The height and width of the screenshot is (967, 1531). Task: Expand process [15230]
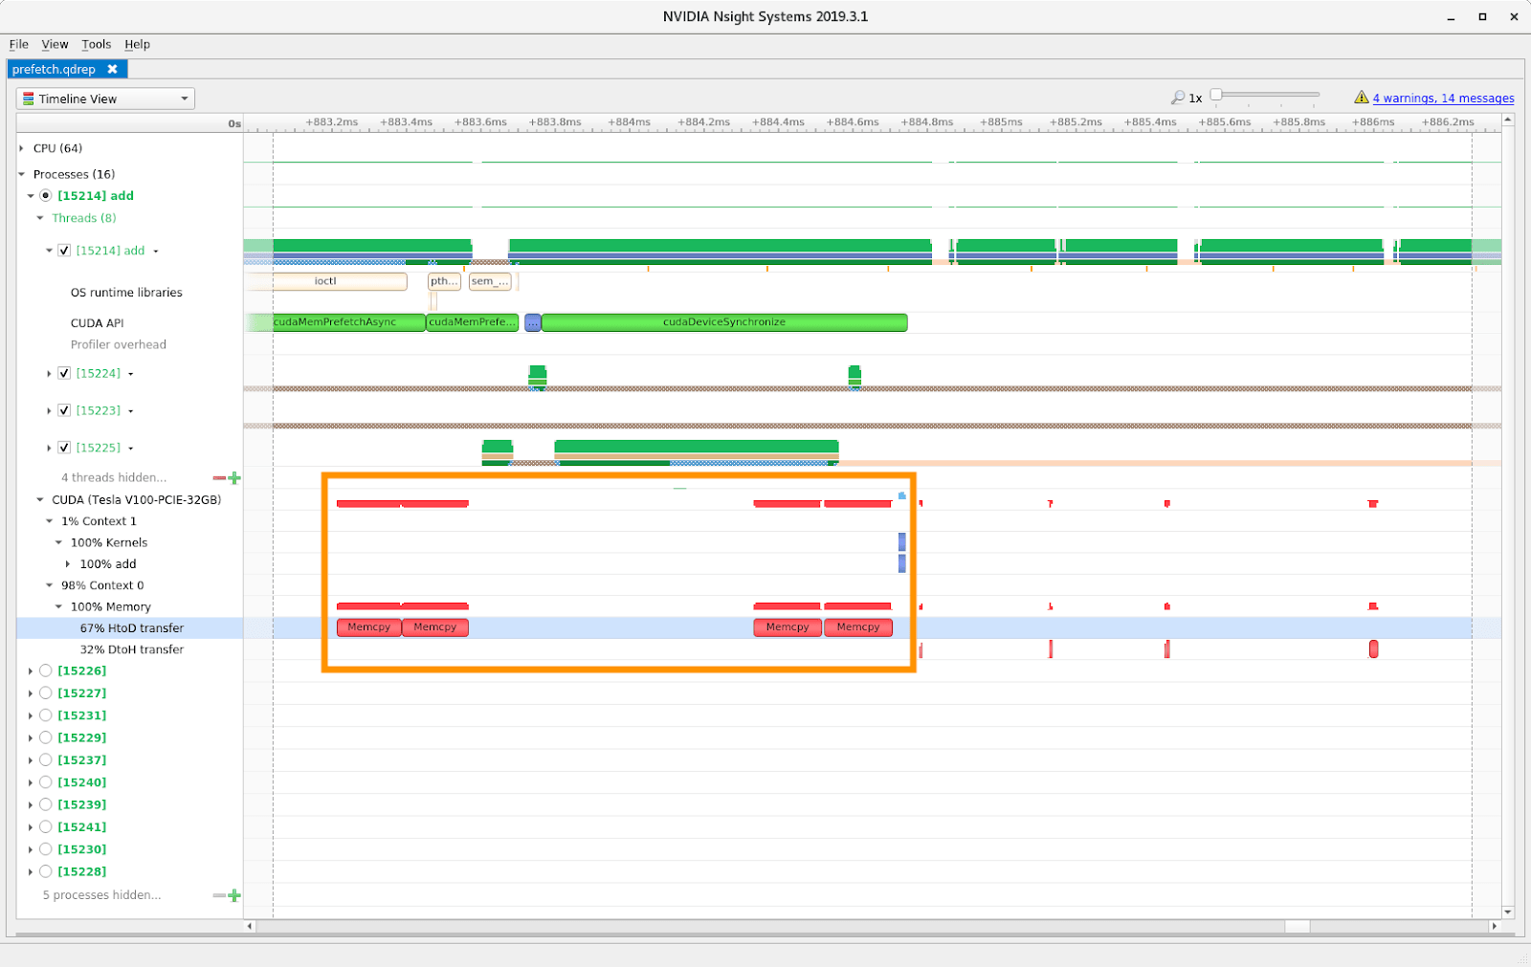tap(31, 850)
